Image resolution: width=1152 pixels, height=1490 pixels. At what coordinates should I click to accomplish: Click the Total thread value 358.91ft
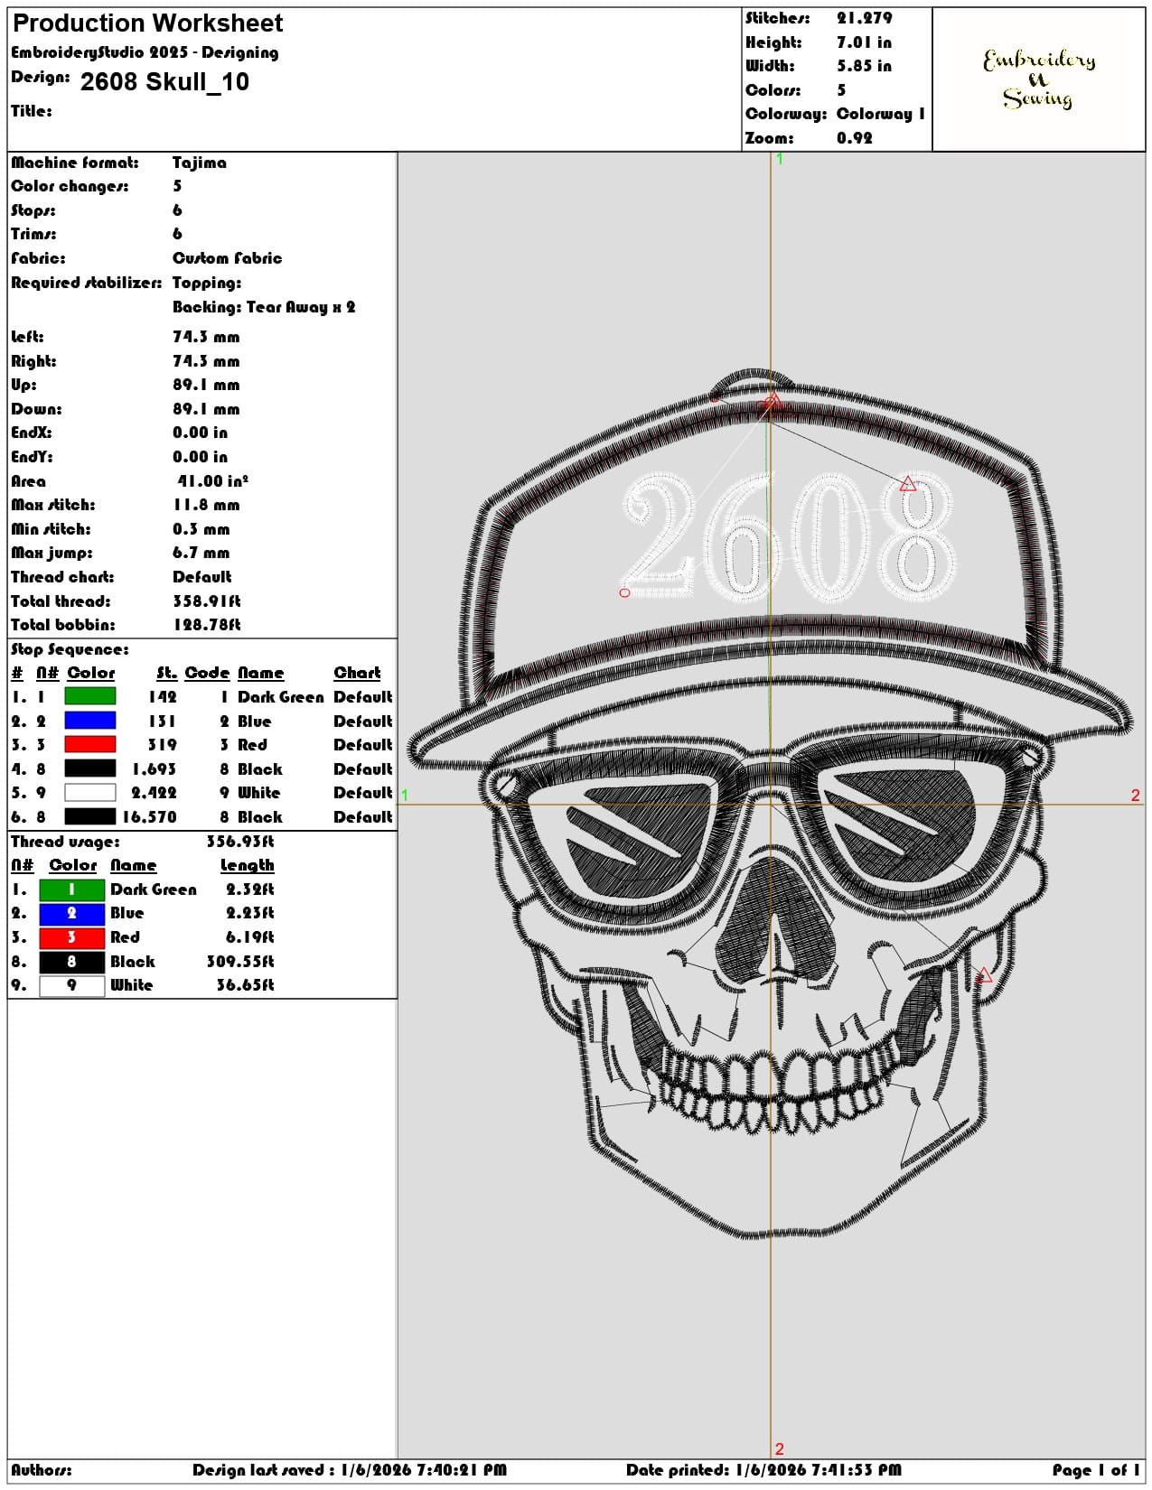point(207,601)
